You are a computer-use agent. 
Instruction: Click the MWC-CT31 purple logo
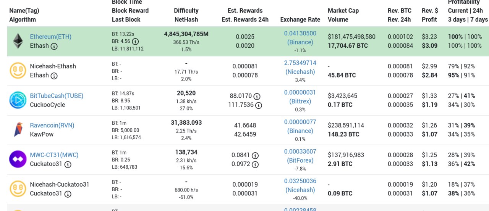(18, 159)
